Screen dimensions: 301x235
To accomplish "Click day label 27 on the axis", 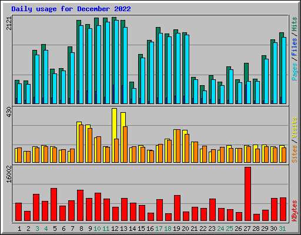I will click(x=247, y=229).
